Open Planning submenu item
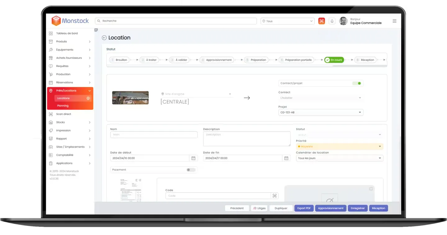This screenshot has height=235, width=447. [x=63, y=106]
